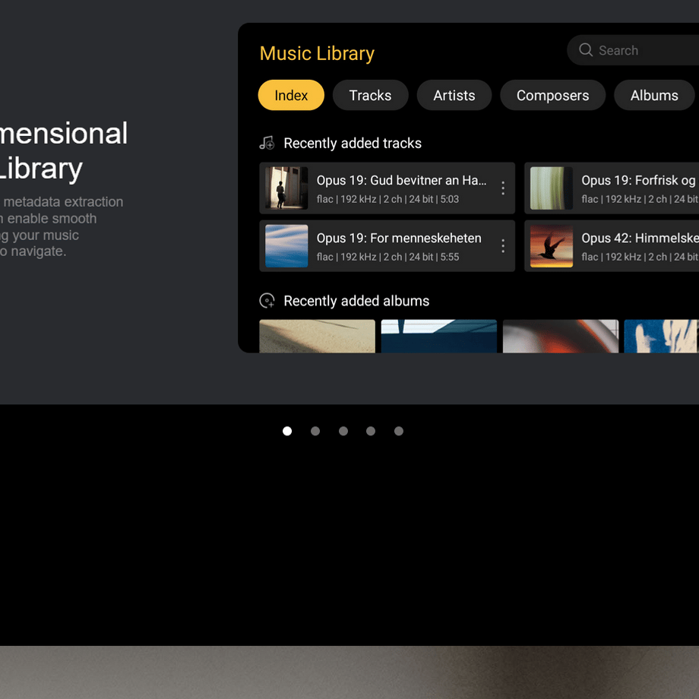Select the first carousel dot
Image resolution: width=699 pixels, height=699 pixels.
click(287, 431)
